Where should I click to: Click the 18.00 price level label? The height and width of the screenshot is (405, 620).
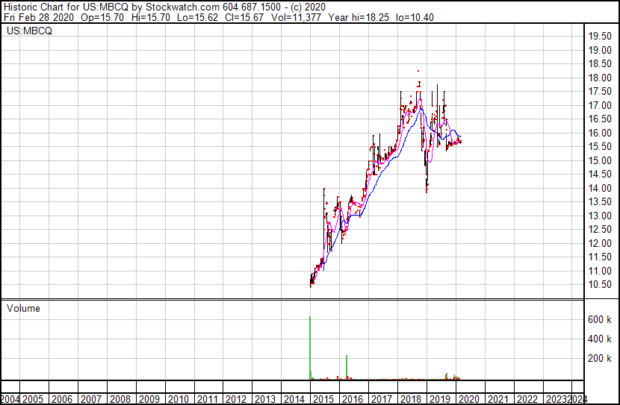tap(600, 78)
